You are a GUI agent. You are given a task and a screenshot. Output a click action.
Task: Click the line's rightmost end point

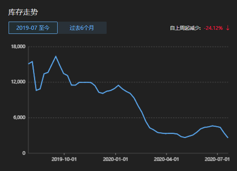point(228,138)
